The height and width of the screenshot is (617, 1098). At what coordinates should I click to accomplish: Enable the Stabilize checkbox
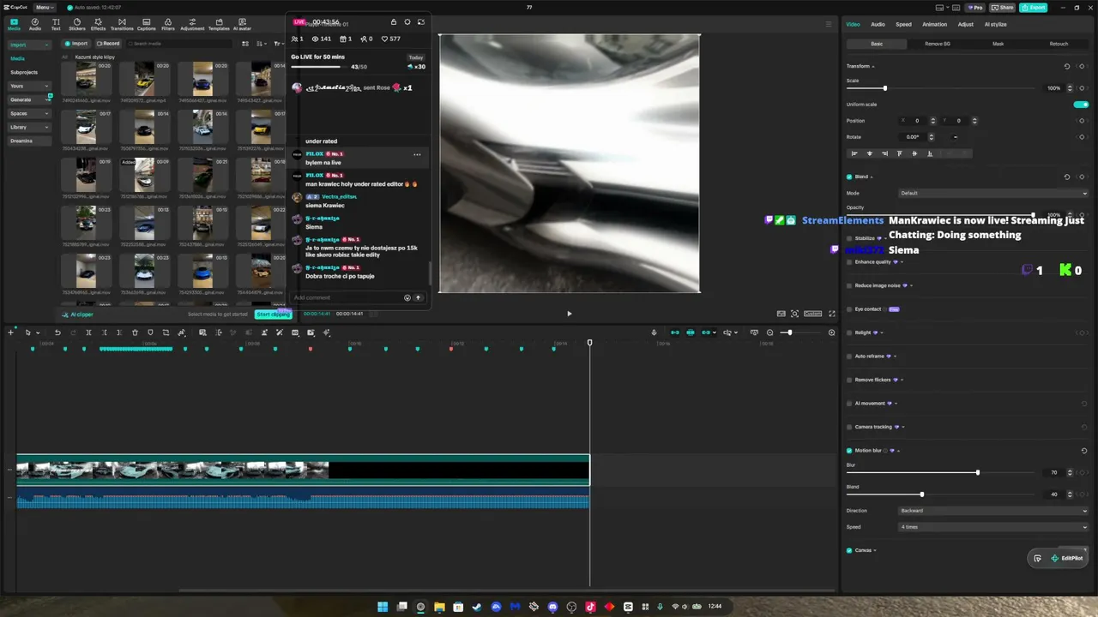(x=849, y=238)
